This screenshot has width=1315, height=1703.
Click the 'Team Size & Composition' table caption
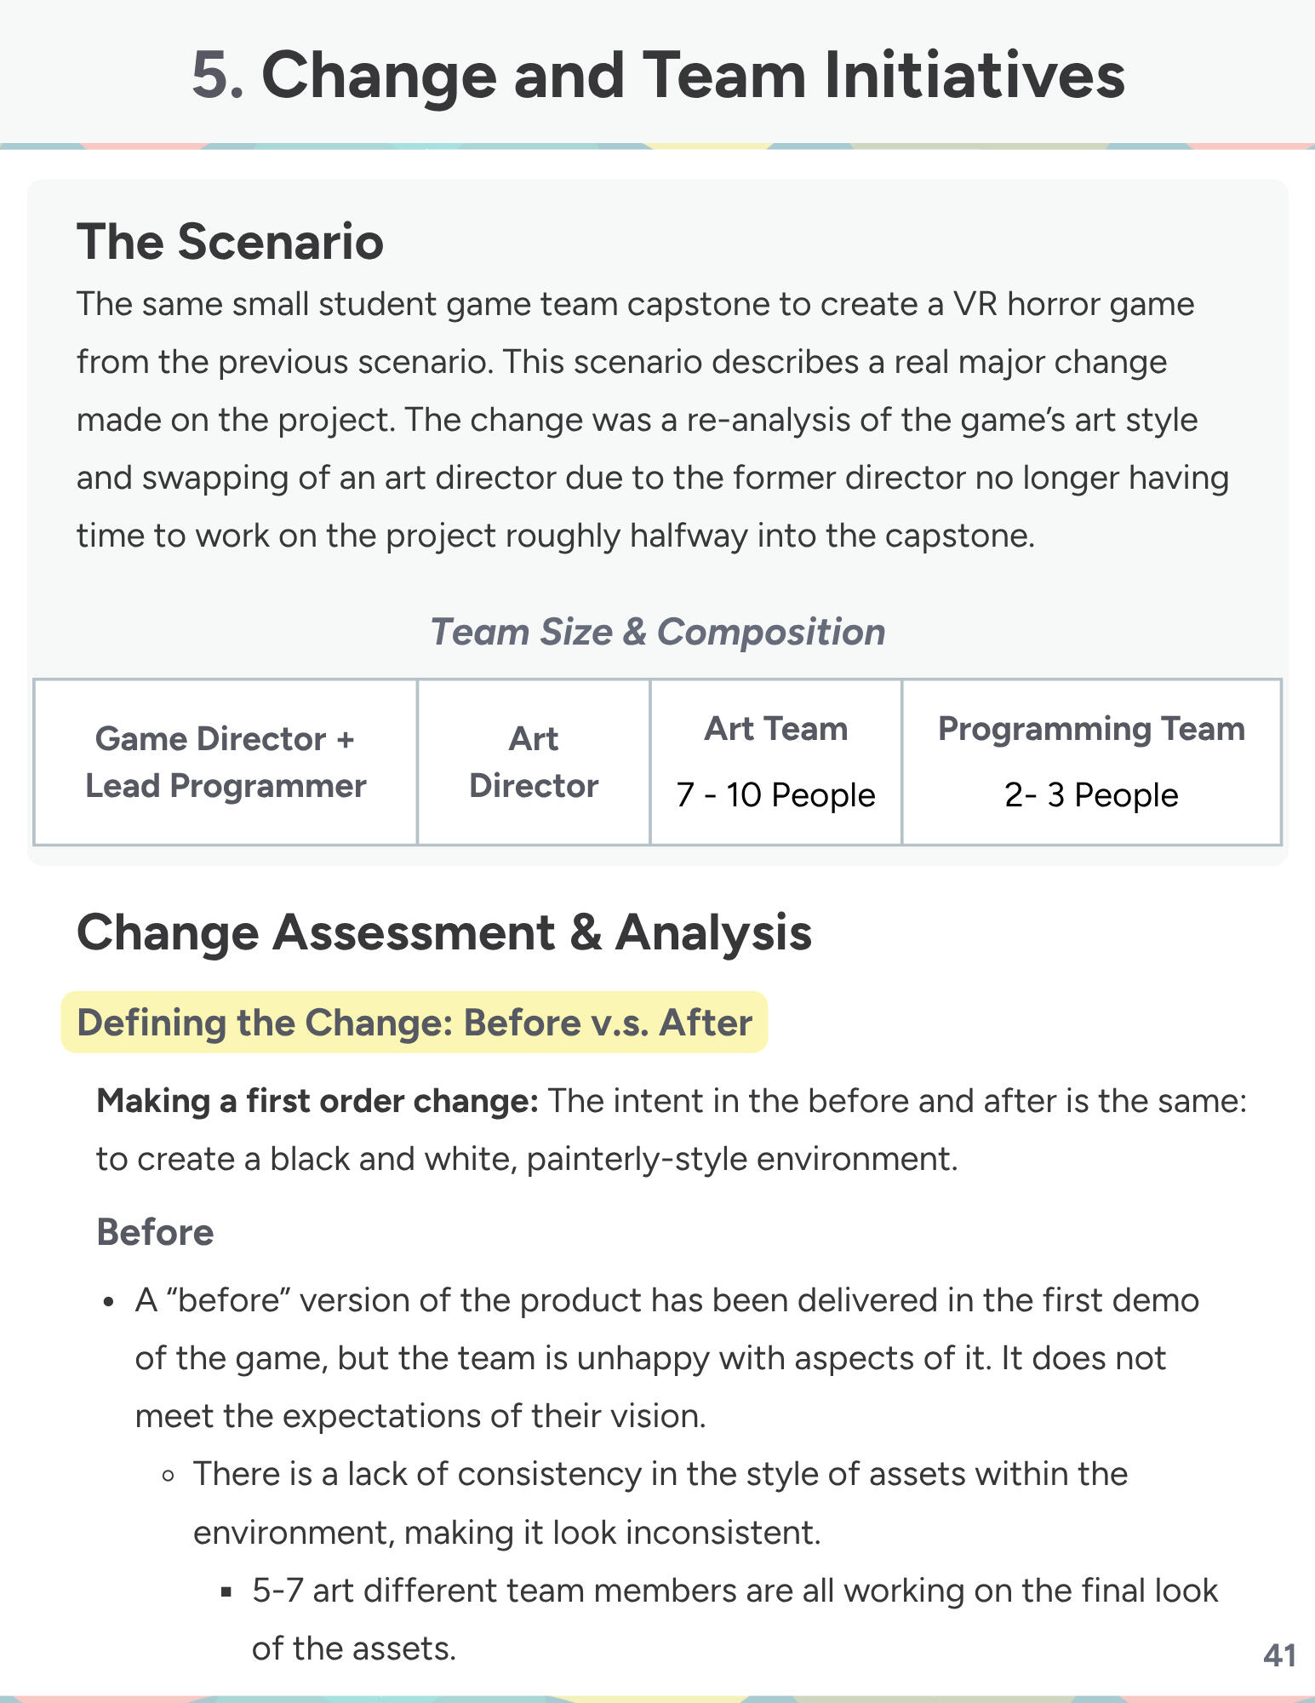pyautogui.click(x=657, y=631)
